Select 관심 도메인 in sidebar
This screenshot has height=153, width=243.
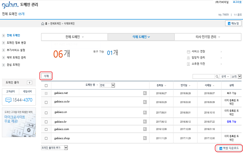click(x=13, y=65)
